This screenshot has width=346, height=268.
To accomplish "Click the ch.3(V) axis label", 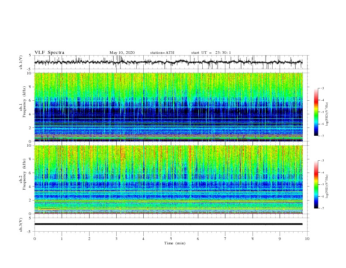I will [21, 225].
